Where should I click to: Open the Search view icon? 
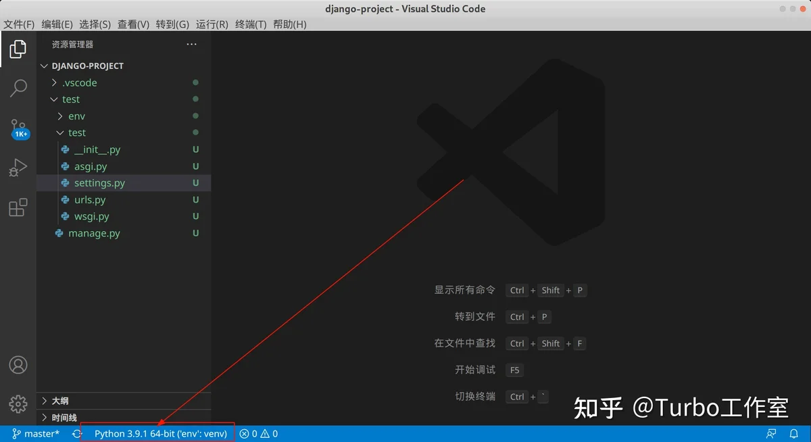pos(18,88)
